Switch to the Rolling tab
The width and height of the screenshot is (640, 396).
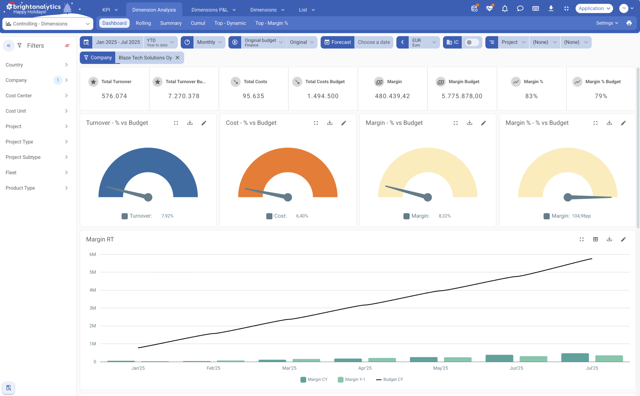click(143, 23)
